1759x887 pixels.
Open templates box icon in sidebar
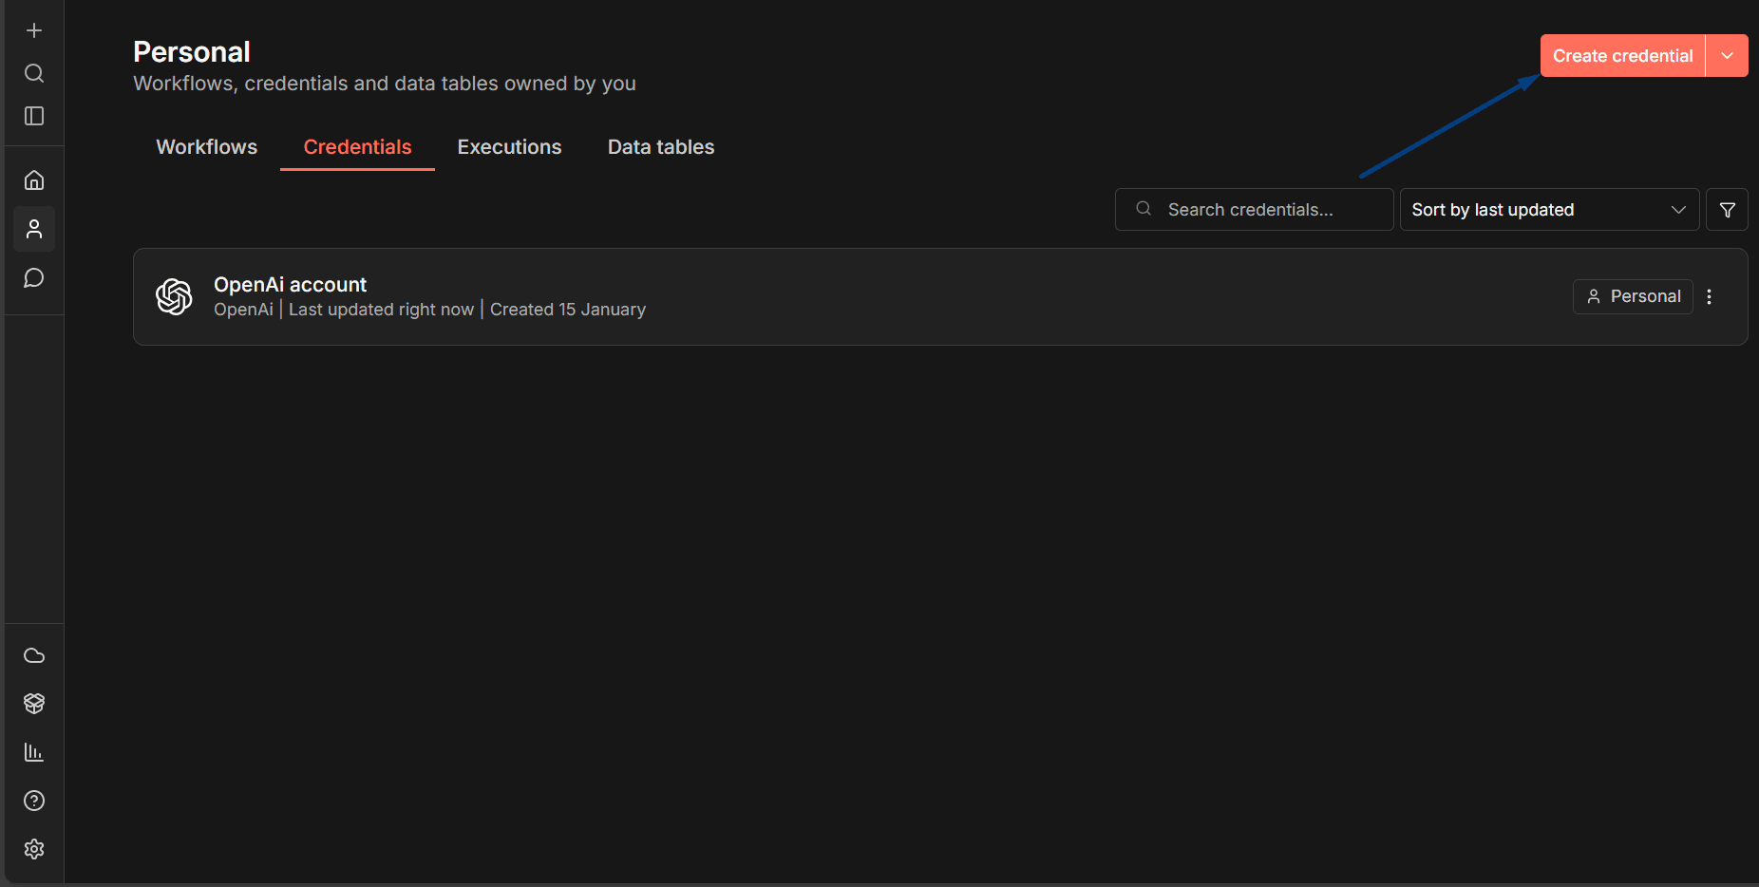[34, 703]
